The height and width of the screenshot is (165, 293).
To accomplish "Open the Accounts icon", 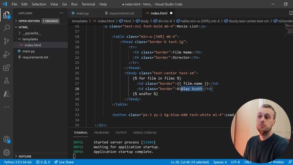I will [6, 139].
